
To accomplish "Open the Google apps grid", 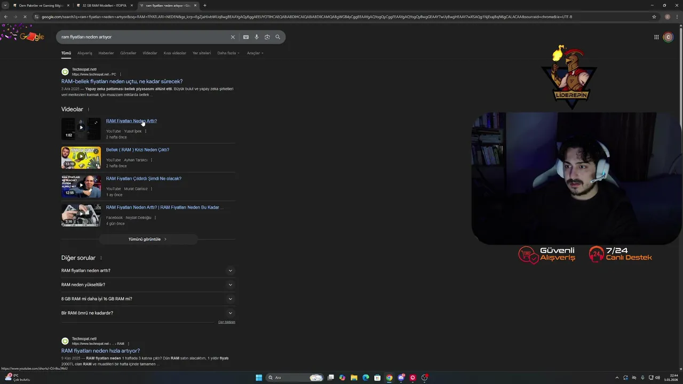I will (x=656, y=37).
